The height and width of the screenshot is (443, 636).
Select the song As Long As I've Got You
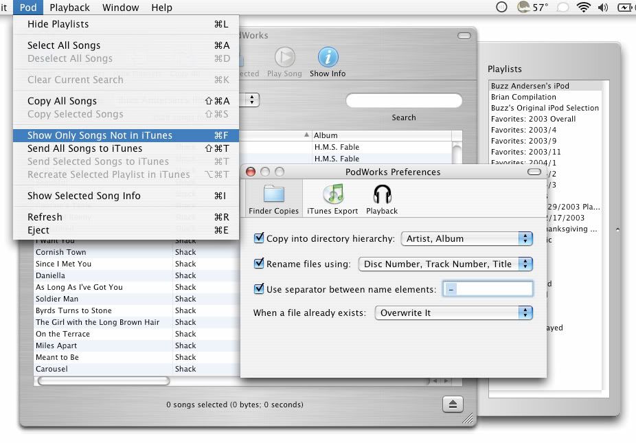(137, 287)
